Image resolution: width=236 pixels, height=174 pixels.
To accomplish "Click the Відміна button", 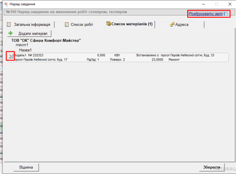I will tap(26, 167).
